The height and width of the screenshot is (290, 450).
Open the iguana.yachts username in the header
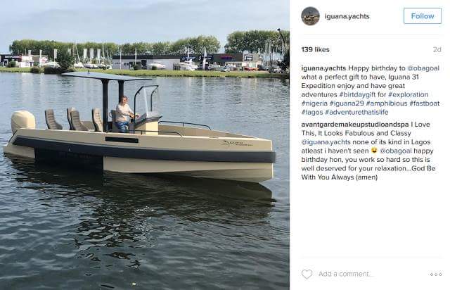347,16
